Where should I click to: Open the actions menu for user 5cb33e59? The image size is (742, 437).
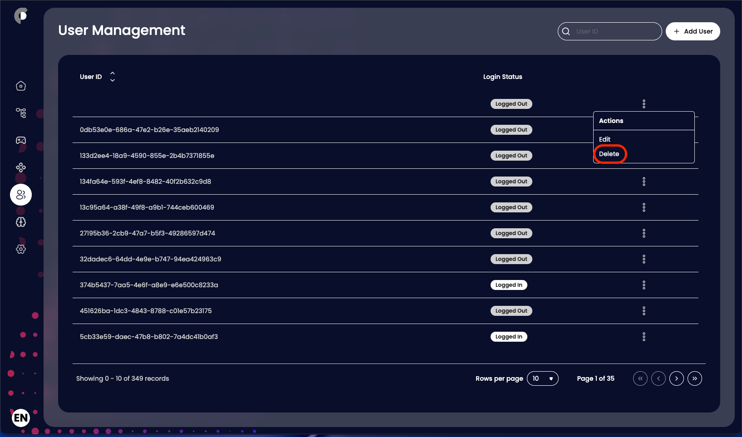644,336
